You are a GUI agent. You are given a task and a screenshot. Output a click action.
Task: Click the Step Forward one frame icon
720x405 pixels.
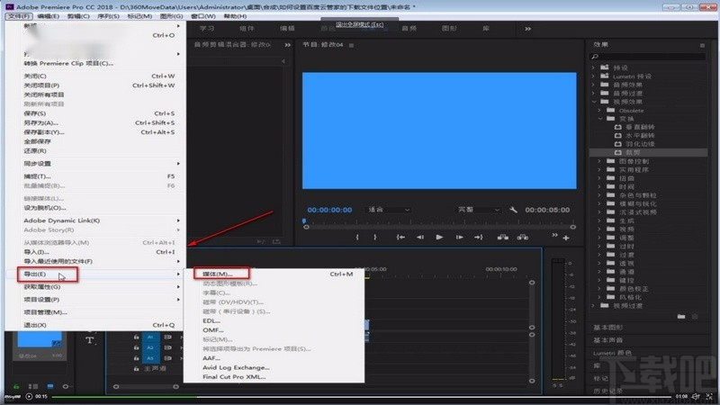click(460, 238)
